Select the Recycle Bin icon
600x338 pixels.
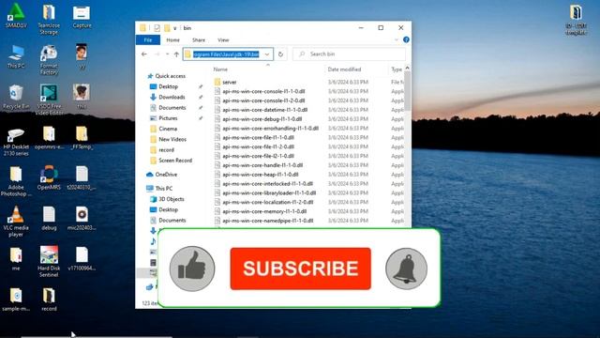click(16, 97)
